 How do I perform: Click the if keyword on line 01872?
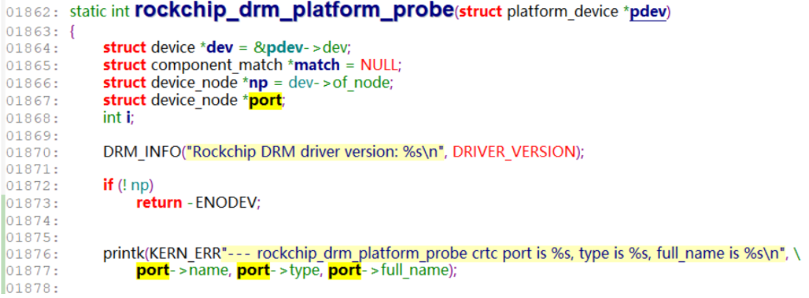[x=108, y=185]
